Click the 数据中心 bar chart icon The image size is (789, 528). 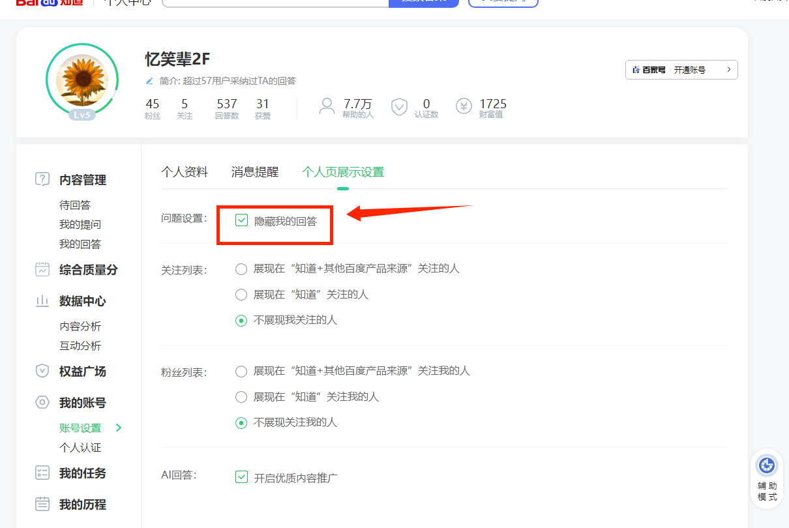(42, 301)
